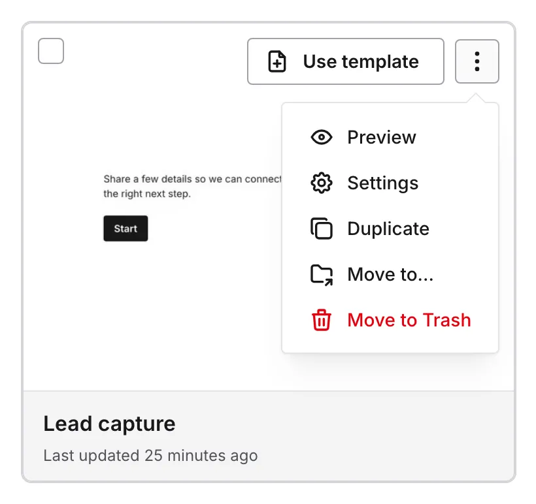This screenshot has width=536, height=504.
Task: Click the Lead capture title
Action: click(x=109, y=424)
